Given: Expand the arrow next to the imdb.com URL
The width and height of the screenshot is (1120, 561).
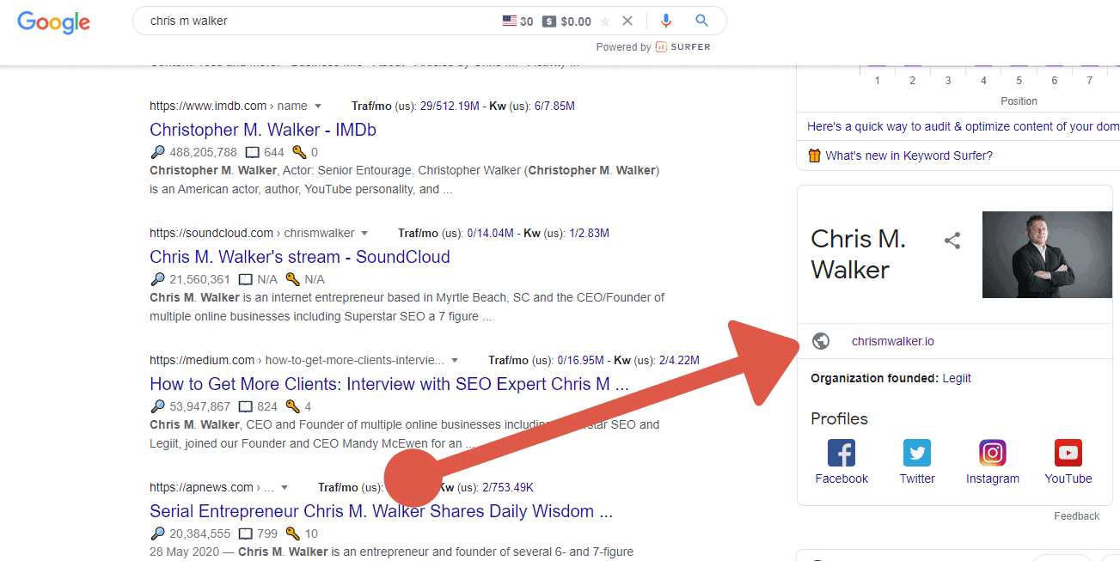Looking at the screenshot, I should tap(317, 107).
